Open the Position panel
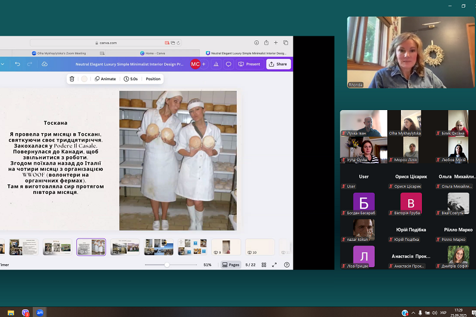The width and height of the screenshot is (476, 317). (153, 79)
